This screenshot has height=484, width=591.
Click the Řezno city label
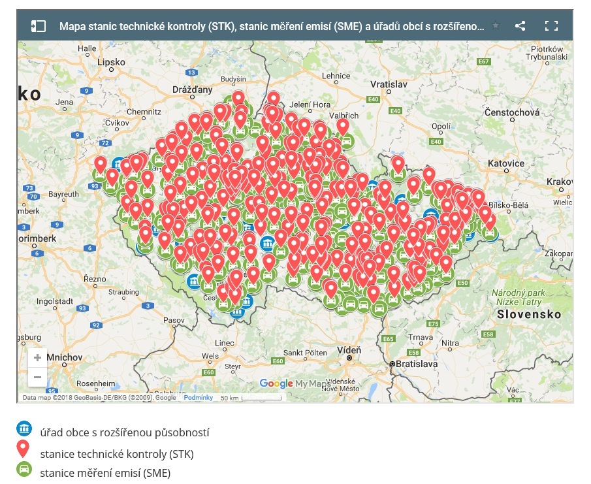pyautogui.click(x=95, y=280)
